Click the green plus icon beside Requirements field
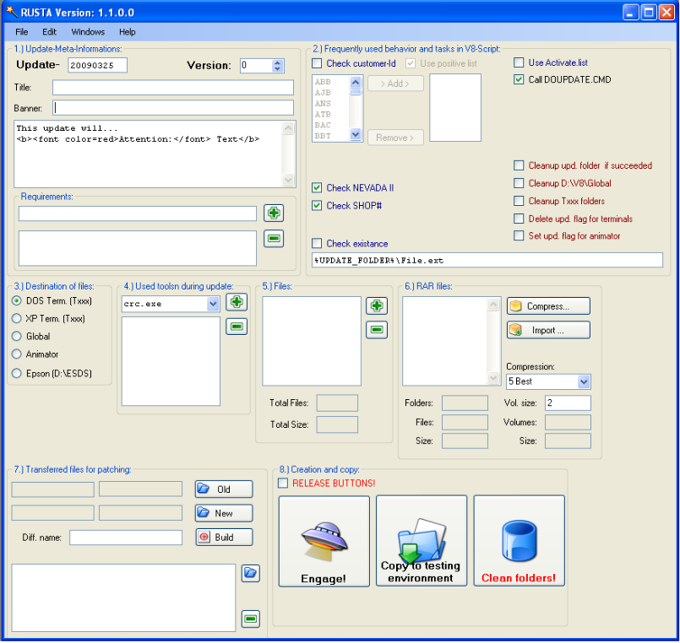 274,213
